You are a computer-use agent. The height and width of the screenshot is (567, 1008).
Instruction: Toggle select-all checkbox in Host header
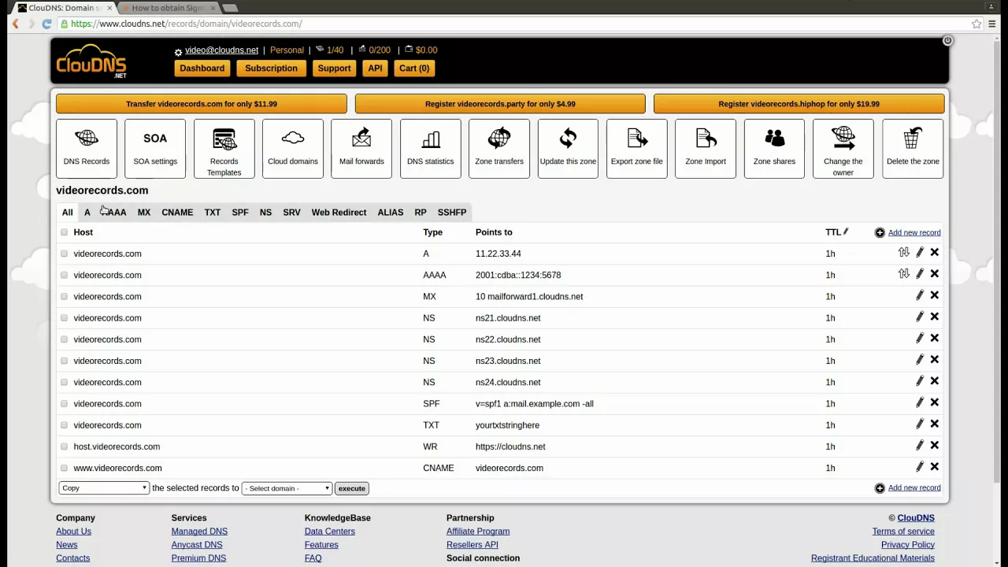tap(65, 232)
